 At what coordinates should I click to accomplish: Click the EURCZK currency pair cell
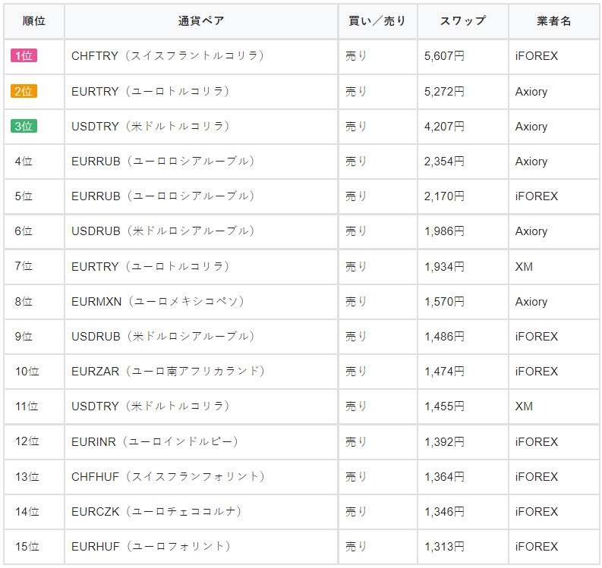pyautogui.click(x=156, y=512)
